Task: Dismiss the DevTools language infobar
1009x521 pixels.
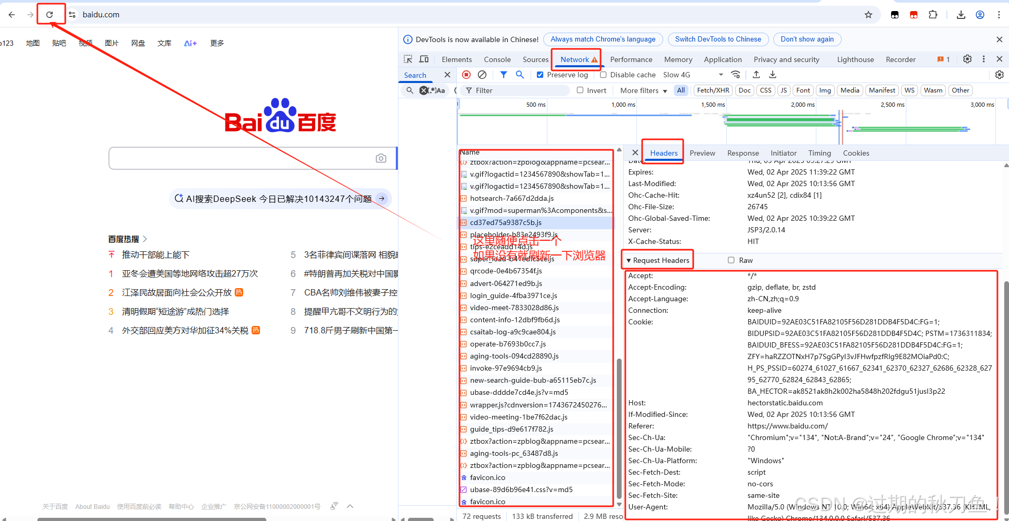Action: click(x=1000, y=39)
